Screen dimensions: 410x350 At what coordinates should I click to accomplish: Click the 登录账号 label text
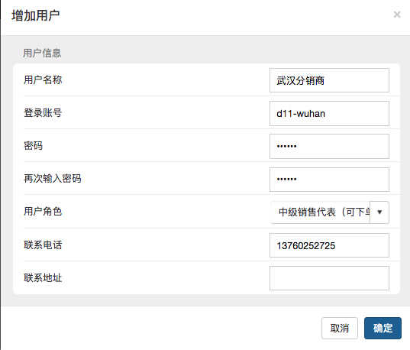click(x=43, y=113)
